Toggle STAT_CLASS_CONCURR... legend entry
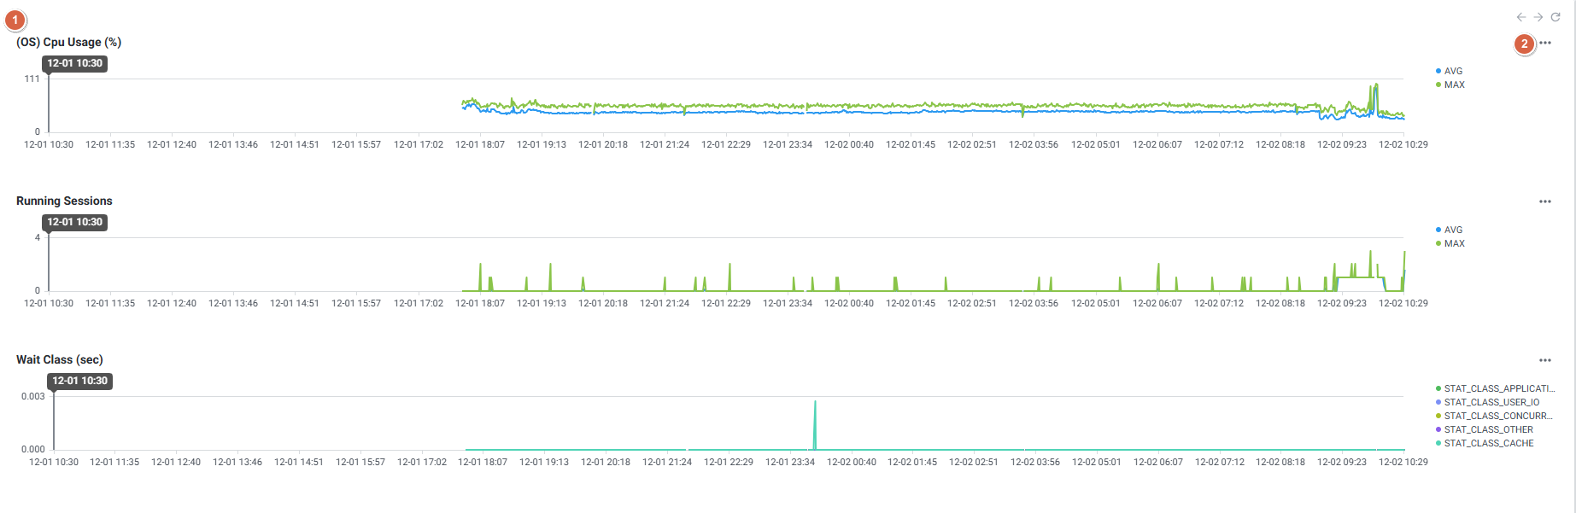Image resolution: width=1576 pixels, height=513 pixels. [x=1497, y=417]
